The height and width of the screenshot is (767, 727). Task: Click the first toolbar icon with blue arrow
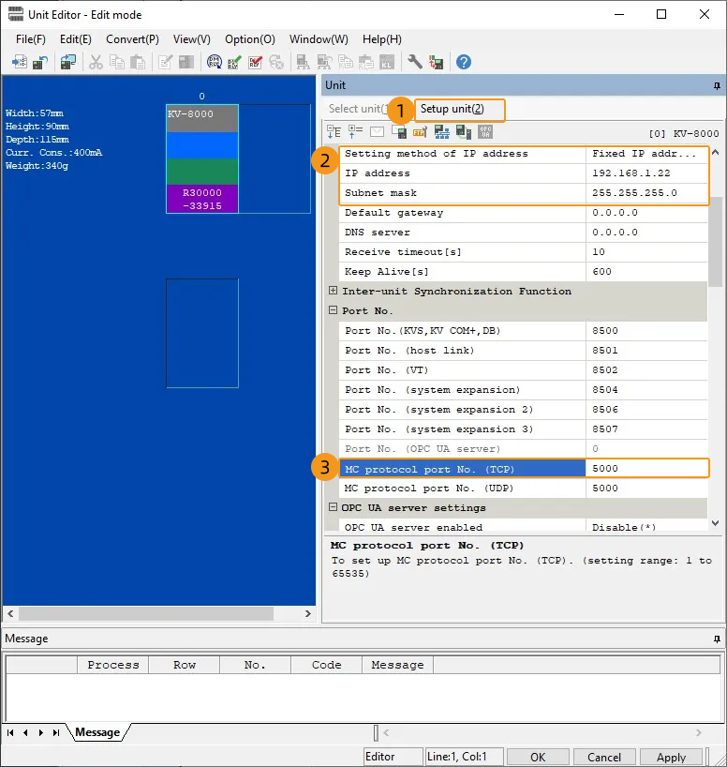coord(20,63)
